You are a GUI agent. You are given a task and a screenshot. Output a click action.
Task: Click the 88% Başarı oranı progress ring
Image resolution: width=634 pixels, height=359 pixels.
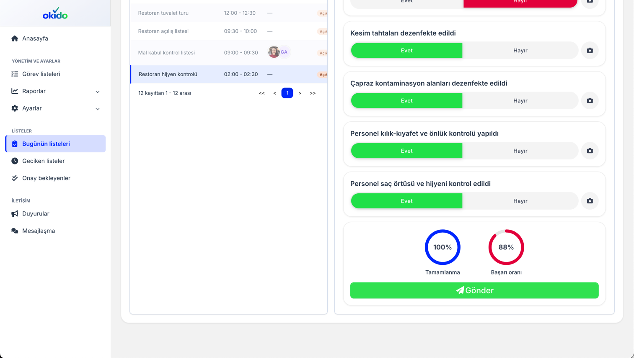coord(506,247)
